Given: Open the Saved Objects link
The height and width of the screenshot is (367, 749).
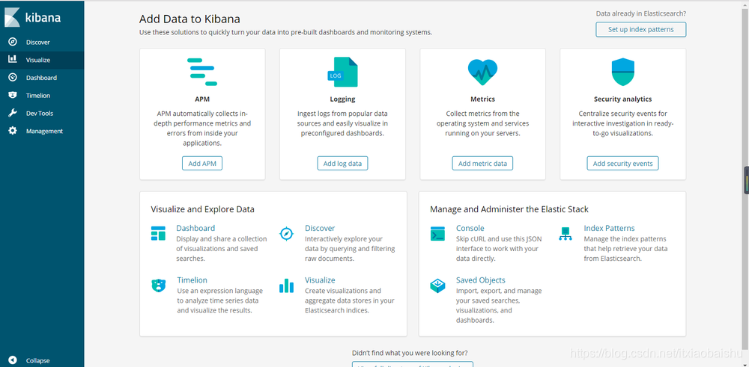Looking at the screenshot, I should click(481, 280).
